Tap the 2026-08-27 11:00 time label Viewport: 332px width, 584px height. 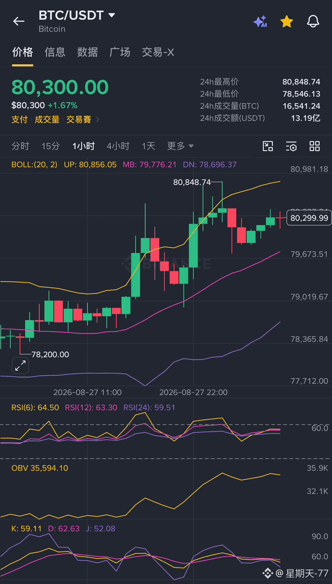(x=87, y=392)
